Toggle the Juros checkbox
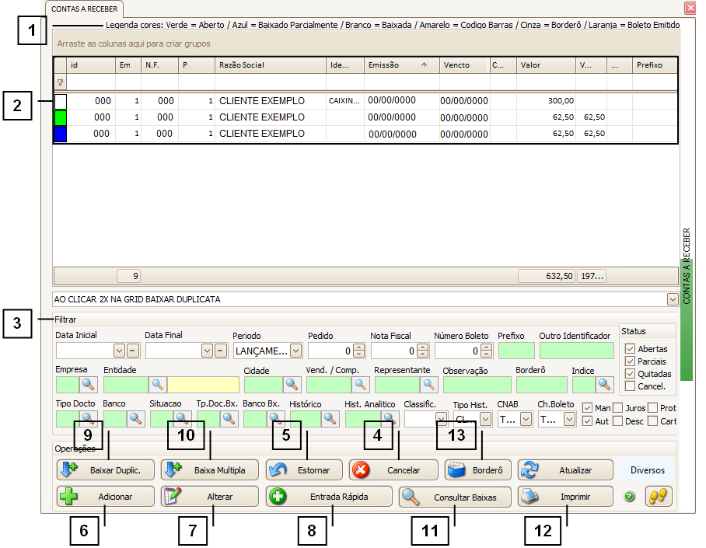706x548 pixels. click(x=617, y=408)
